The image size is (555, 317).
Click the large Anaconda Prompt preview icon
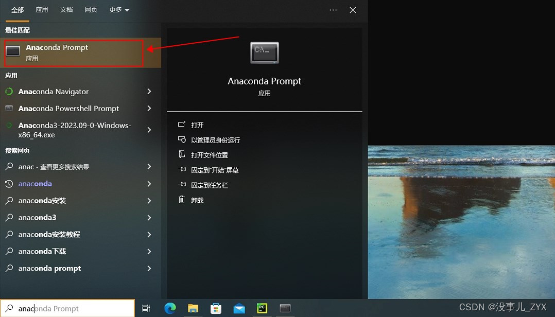coord(265,52)
